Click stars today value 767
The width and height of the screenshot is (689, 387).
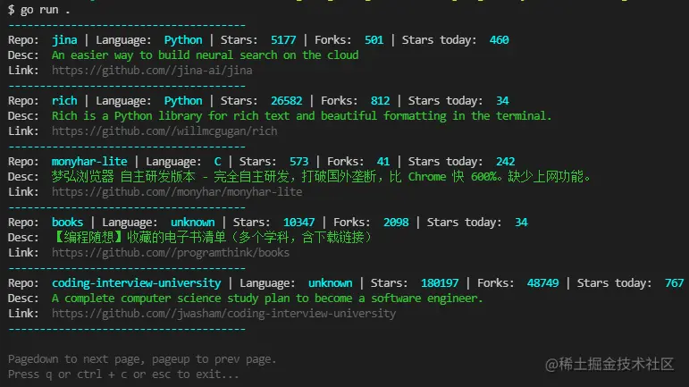tap(674, 283)
